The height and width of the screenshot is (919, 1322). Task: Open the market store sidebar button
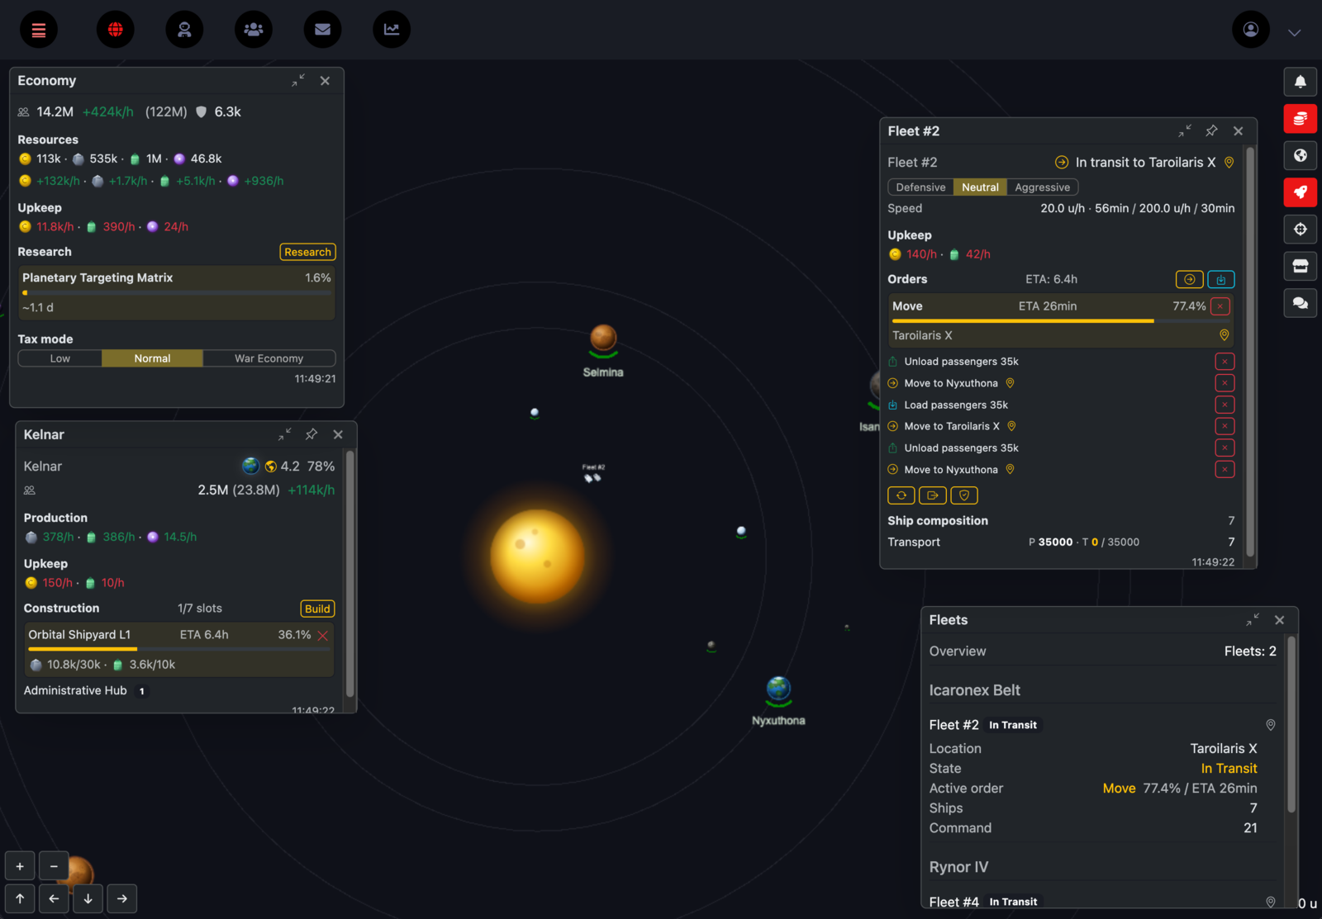pyautogui.click(x=1301, y=266)
